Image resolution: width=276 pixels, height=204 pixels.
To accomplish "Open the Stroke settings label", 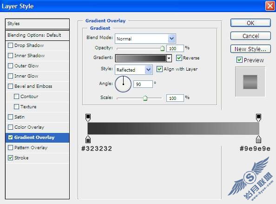I will 21,158.
